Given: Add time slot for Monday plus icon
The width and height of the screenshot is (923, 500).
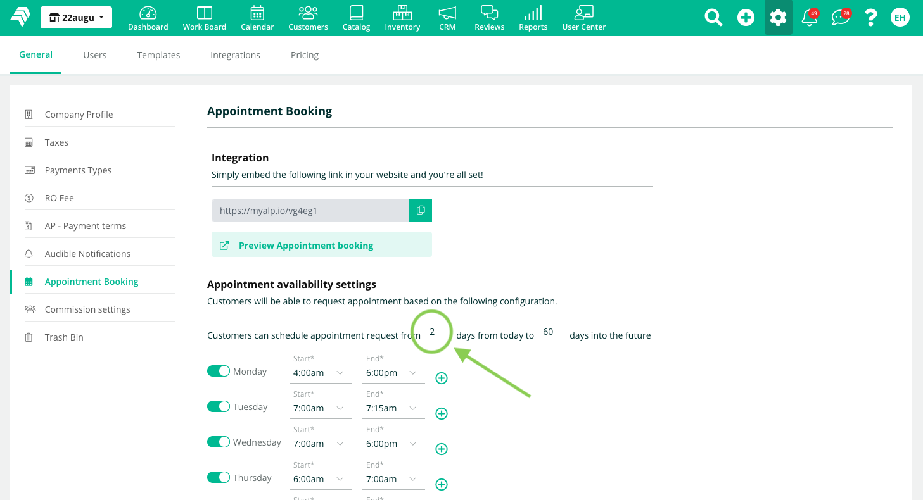Looking at the screenshot, I should pos(442,378).
